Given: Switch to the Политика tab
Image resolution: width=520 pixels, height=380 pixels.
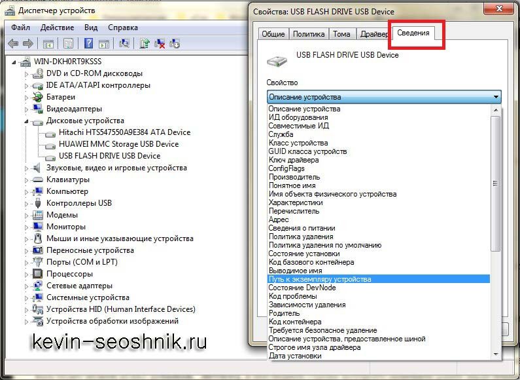Looking at the screenshot, I should [x=308, y=34].
